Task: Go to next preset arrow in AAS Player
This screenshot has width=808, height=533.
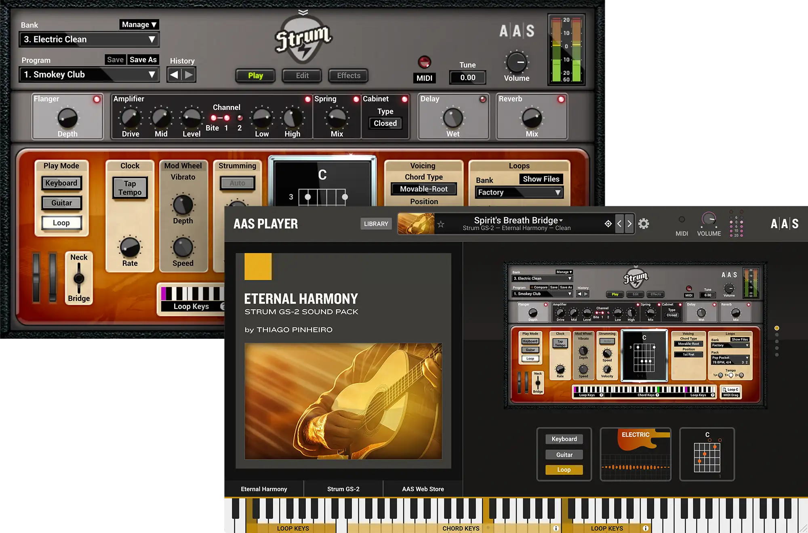Action: tap(629, 224)
